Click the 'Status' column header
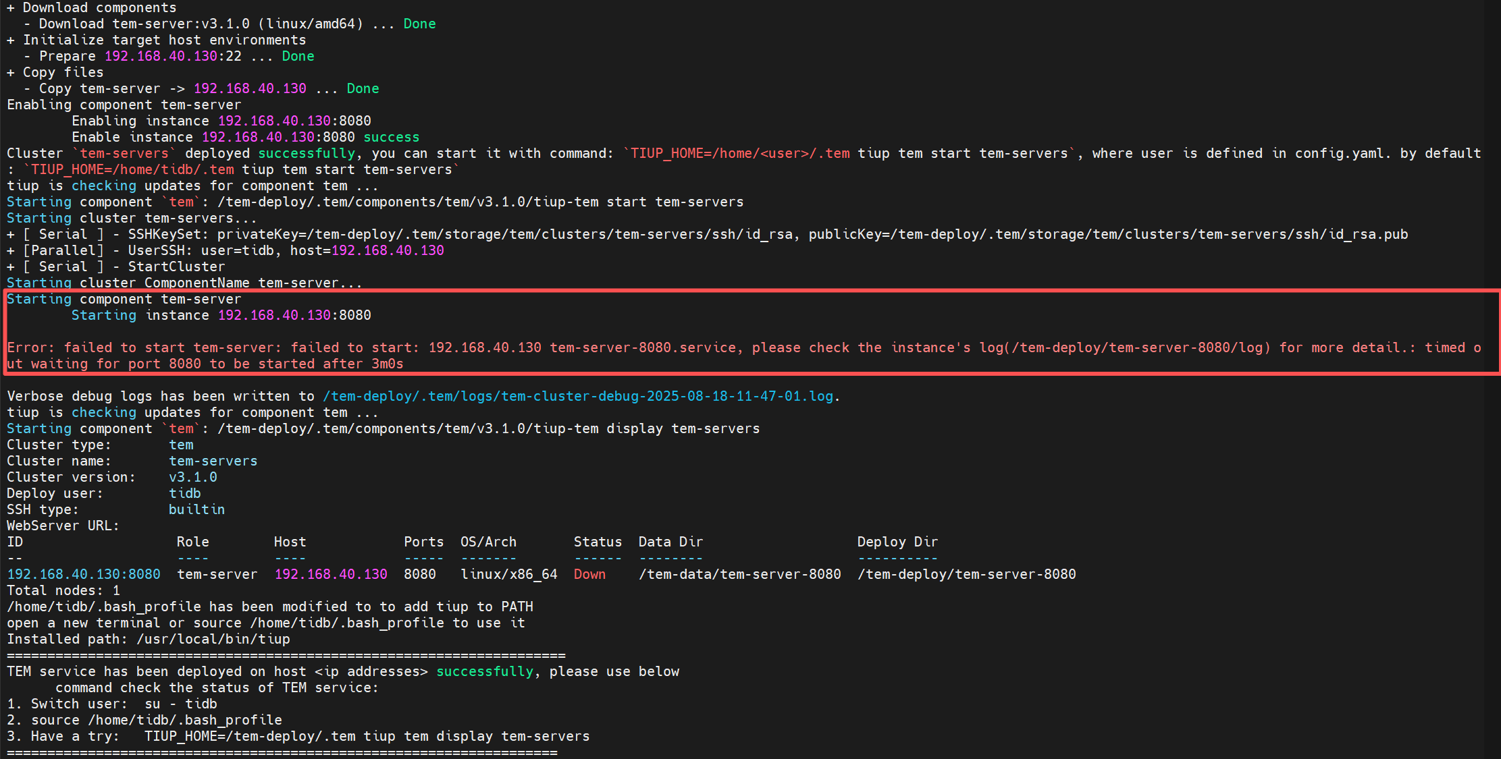Screen dimensions: 1501x759 point(598,542)
